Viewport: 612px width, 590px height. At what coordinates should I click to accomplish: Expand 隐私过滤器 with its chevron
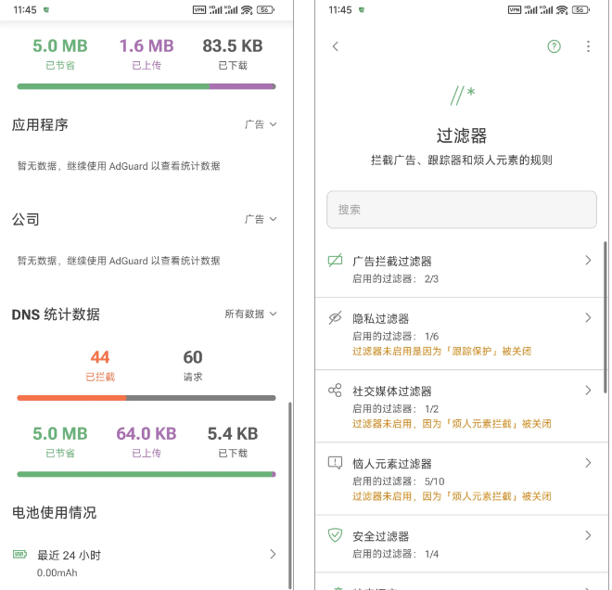click(588, 318)
